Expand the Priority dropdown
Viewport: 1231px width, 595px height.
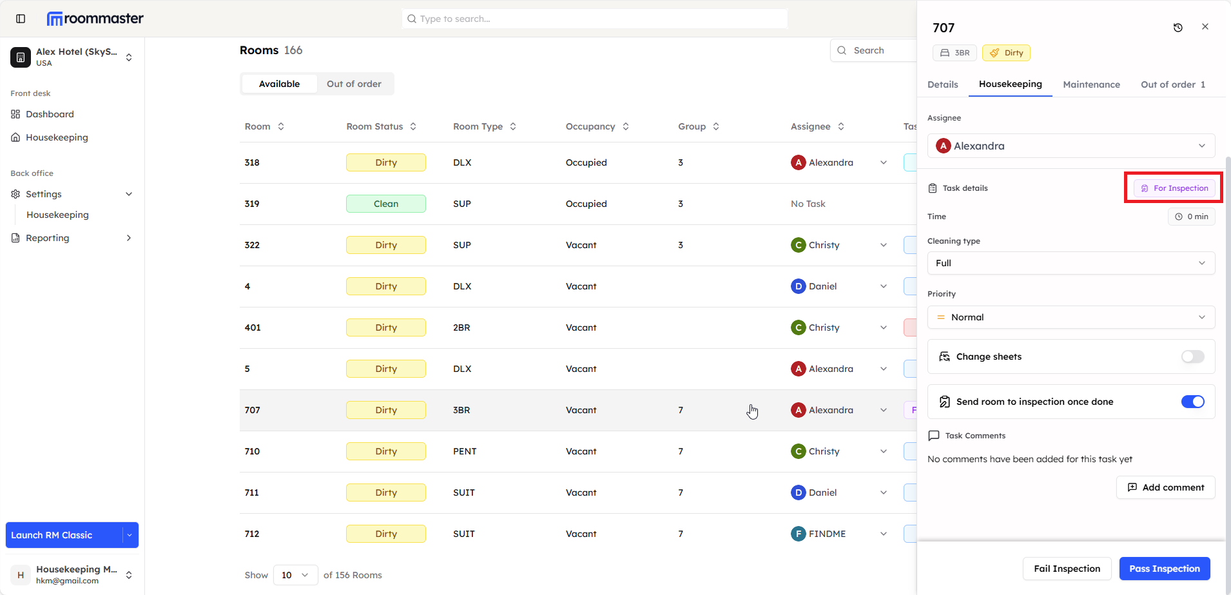(x=1071, y=317)
